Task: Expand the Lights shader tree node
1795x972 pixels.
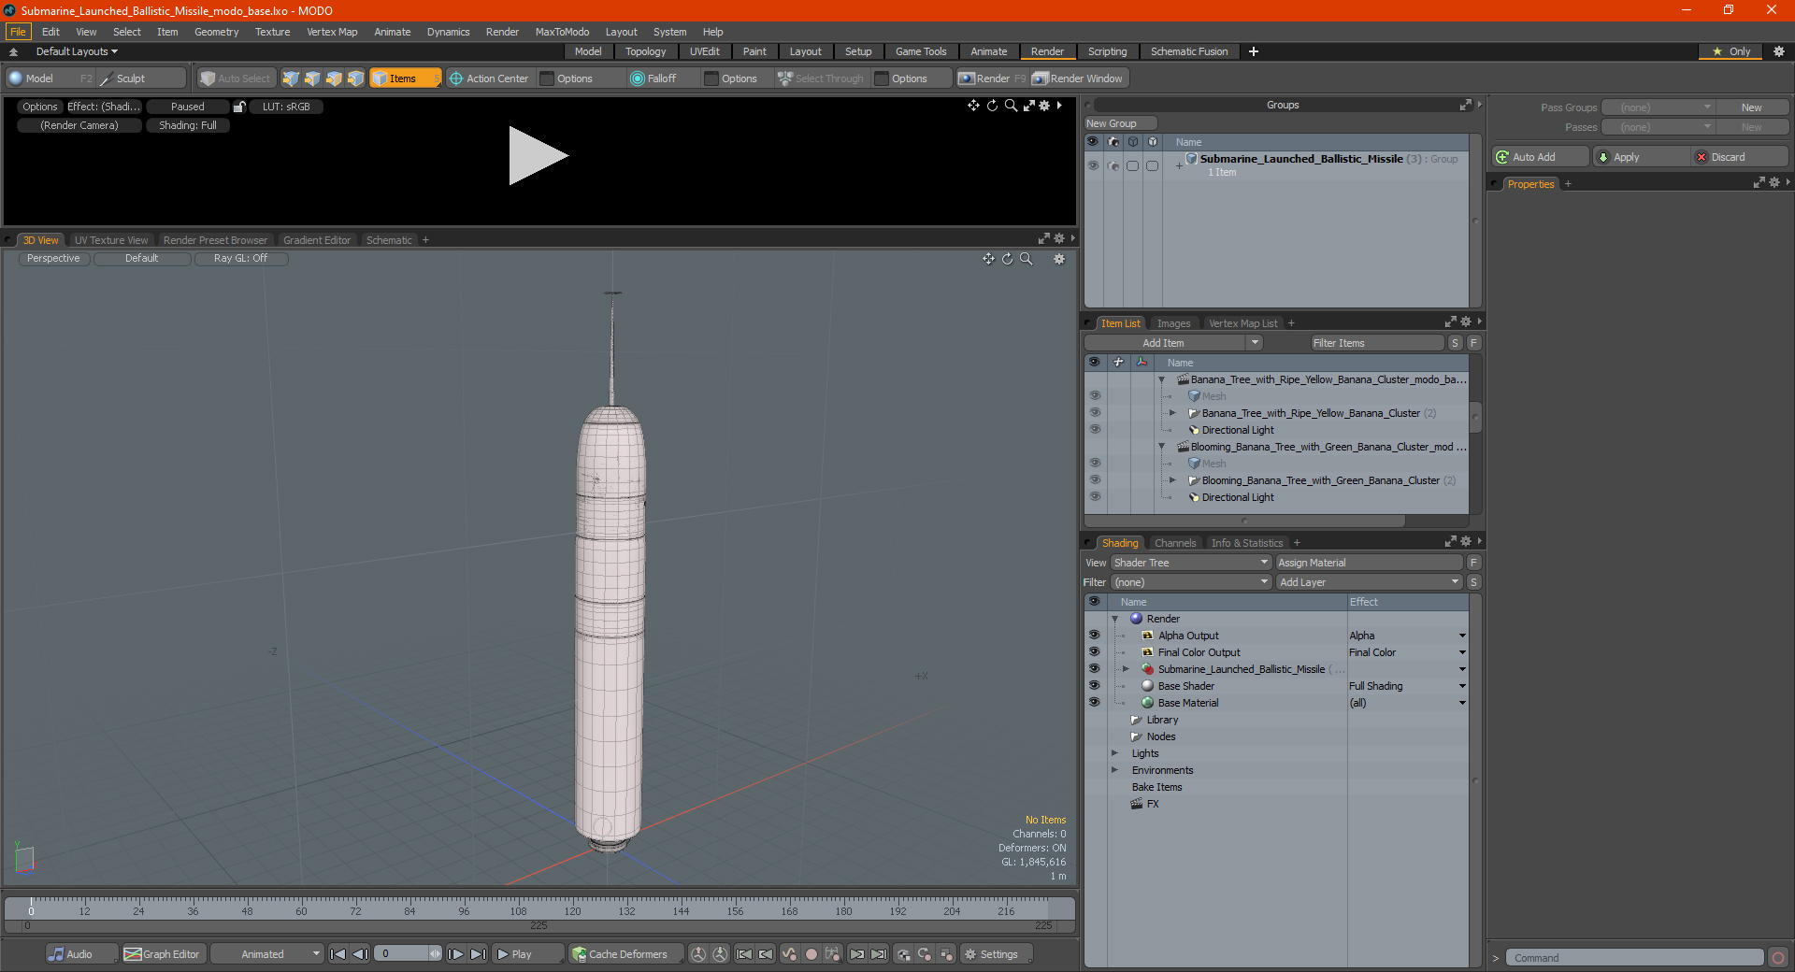Action: (x=1114, y=753)
